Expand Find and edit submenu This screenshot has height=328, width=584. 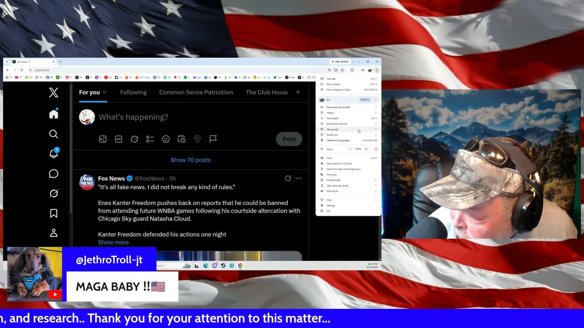pyautogui.click(x=348, y=180)
